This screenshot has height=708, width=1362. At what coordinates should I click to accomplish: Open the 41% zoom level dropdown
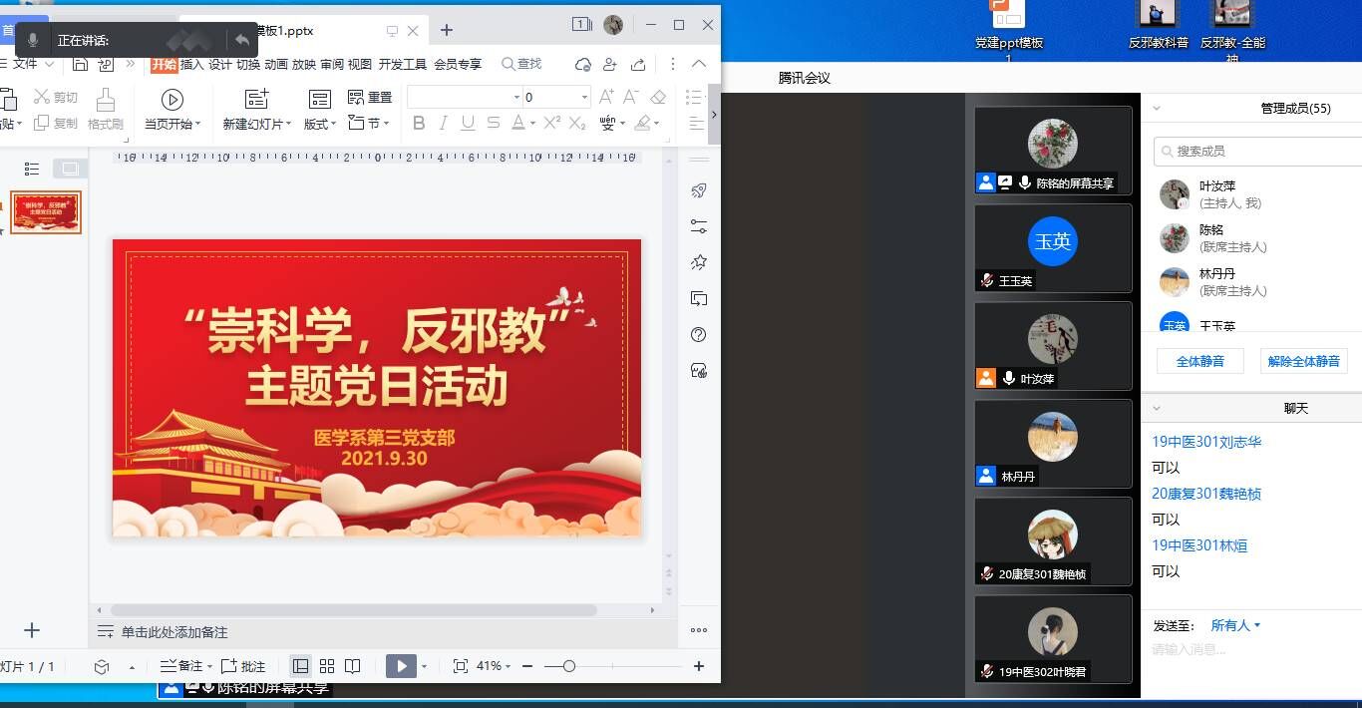tap(495, 666)
